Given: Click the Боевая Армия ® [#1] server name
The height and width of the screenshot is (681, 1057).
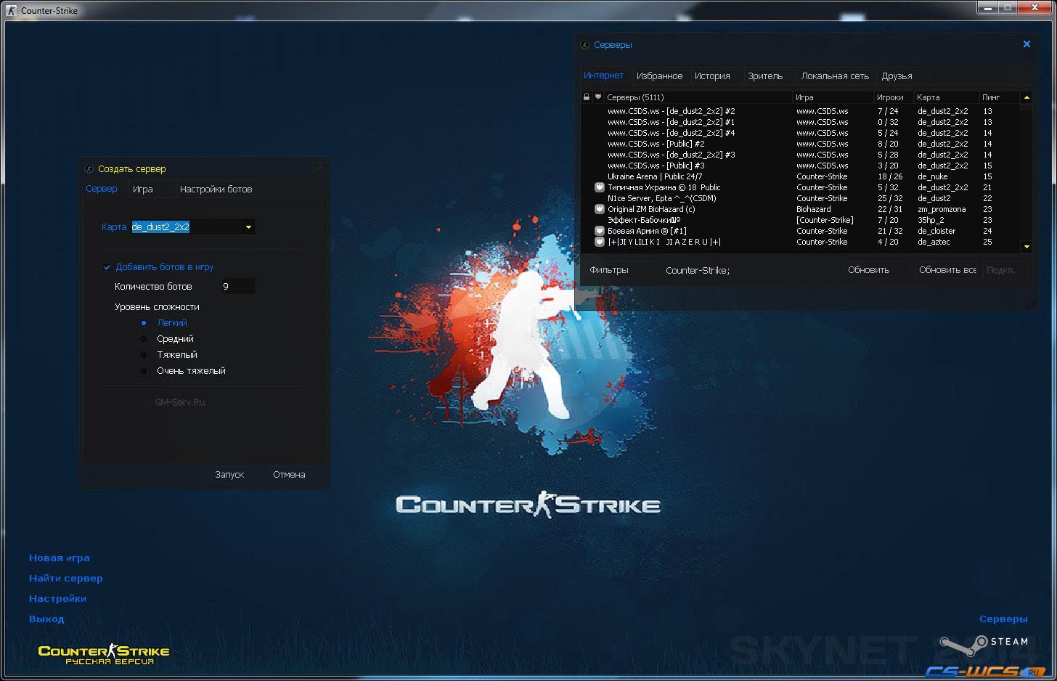Looking at the screenshot, I should point(647,231).
